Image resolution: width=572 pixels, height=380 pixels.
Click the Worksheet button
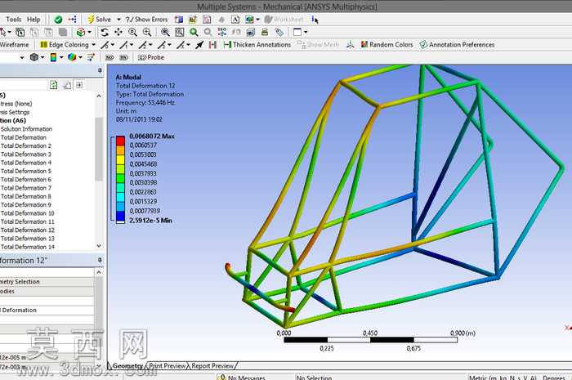click(x=284, y=20)
